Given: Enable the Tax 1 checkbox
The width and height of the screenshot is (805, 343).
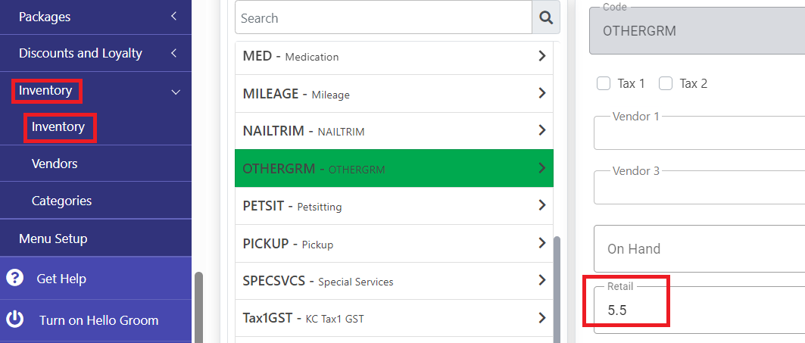Looking at the screenshot, I should click(604, 83).
